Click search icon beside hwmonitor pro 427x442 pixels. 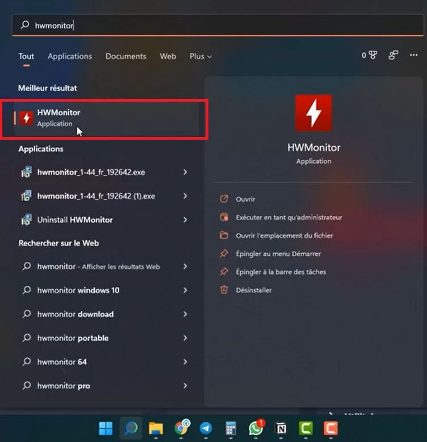27,385
